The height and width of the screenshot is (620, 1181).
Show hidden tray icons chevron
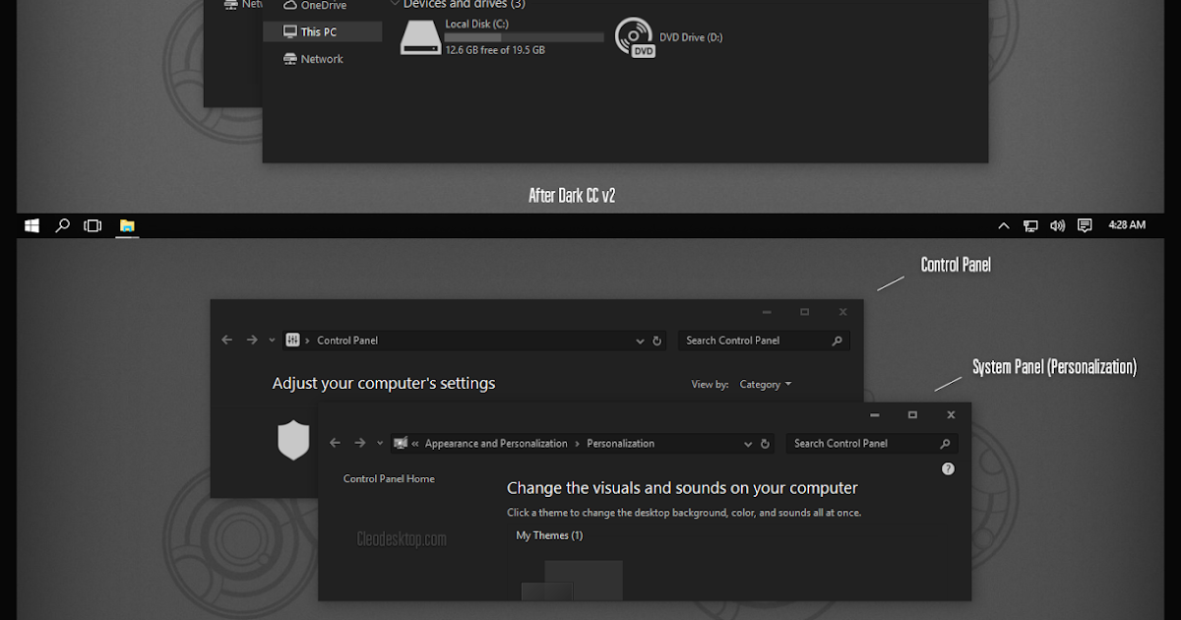(x=1004, y=225)
